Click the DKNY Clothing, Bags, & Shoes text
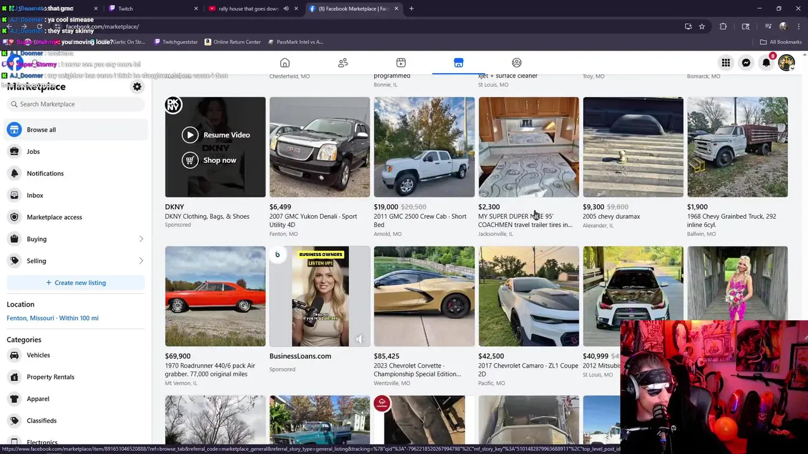This screenshot has height=454, width=808. [x=207, y=216]
